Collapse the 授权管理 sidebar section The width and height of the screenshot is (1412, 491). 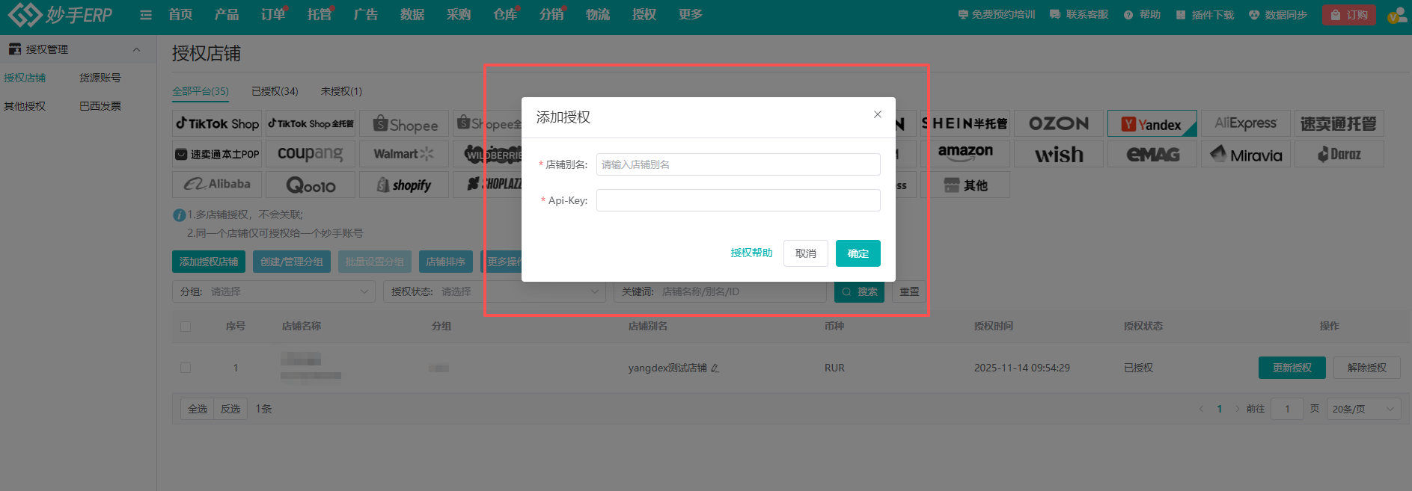136,49
